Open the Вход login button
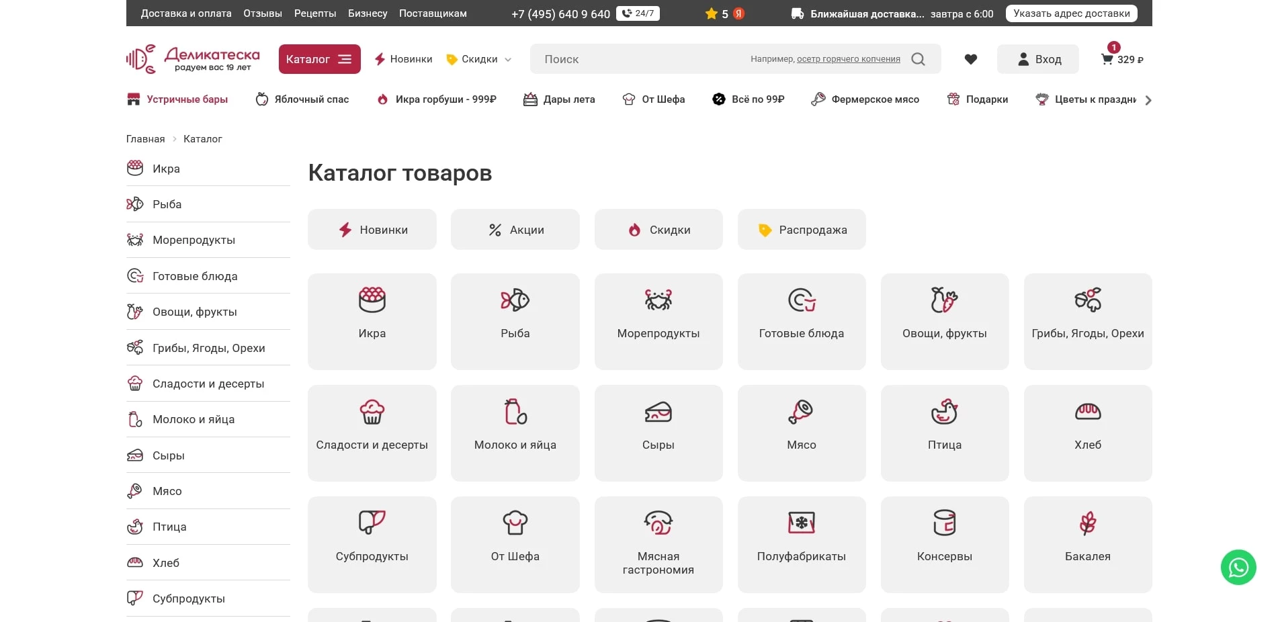 pos(1037,59)
